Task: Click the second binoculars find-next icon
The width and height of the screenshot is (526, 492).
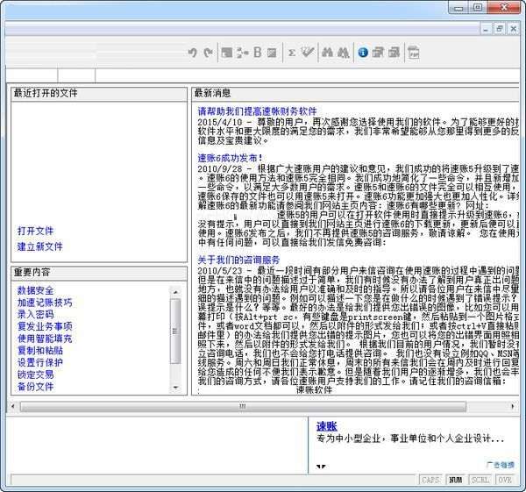Action: click(344, 53)
